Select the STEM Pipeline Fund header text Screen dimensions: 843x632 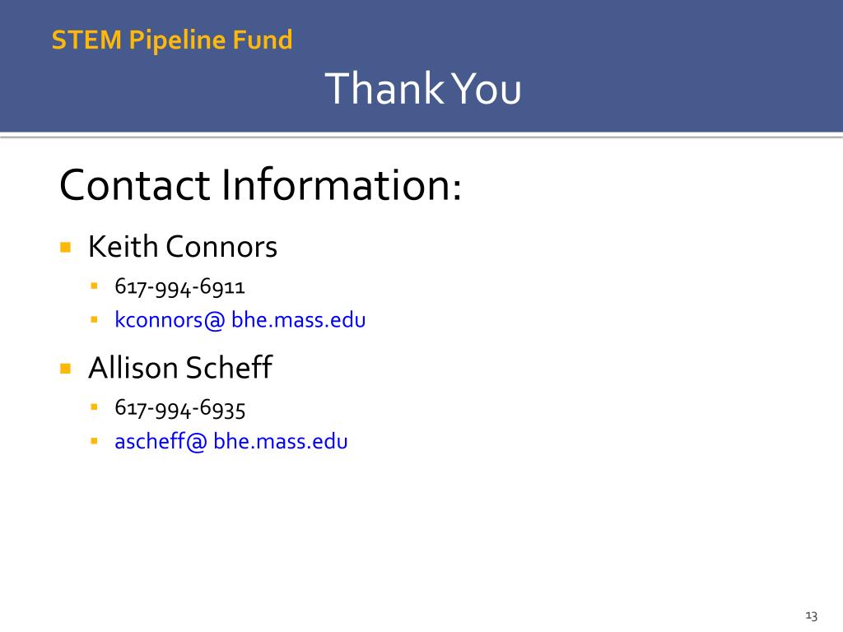(172, 40)
